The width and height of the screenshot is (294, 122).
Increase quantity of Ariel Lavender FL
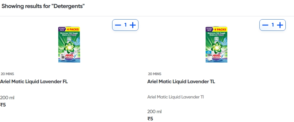pos(133,25)
